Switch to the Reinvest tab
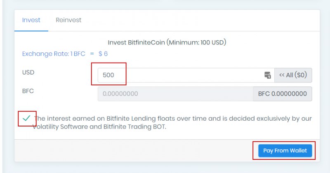Image resolution: width=330 pixels, height=173 pixels. [x=68, y=20]
